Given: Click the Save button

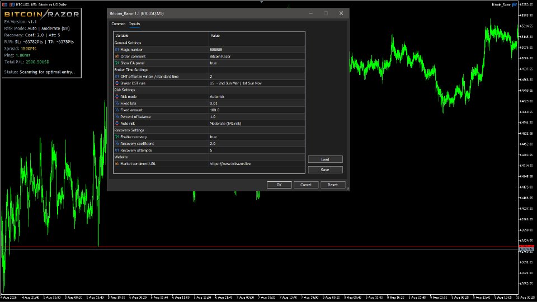Looking at the screenshot, I should point(325,170).
